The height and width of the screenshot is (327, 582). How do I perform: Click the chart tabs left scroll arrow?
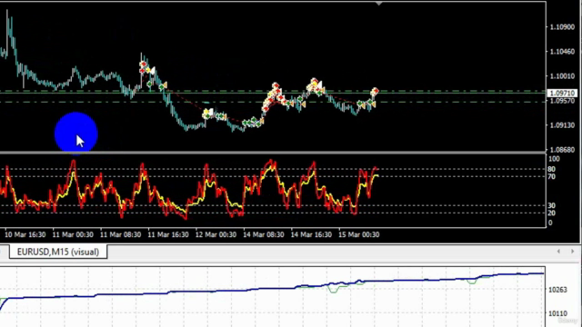[558, 252]
